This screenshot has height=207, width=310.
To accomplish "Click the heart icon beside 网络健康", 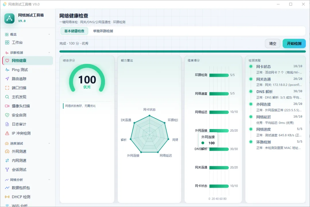I will 7,60.
